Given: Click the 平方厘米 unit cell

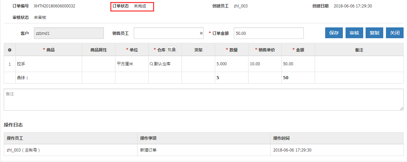Looking at the screenshot, I should (x=132, y=64).
